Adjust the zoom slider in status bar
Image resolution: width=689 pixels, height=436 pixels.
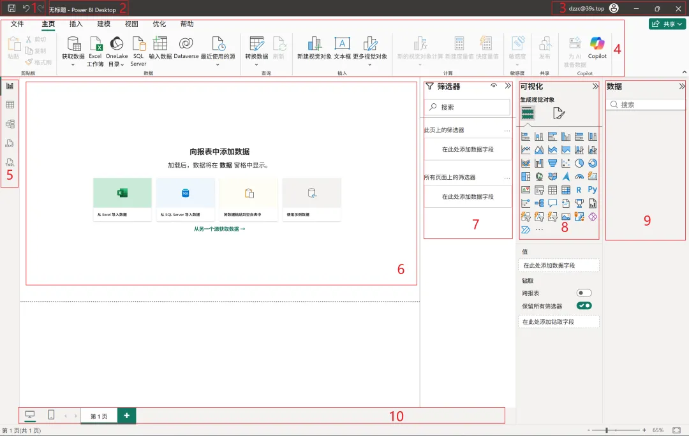607,430
